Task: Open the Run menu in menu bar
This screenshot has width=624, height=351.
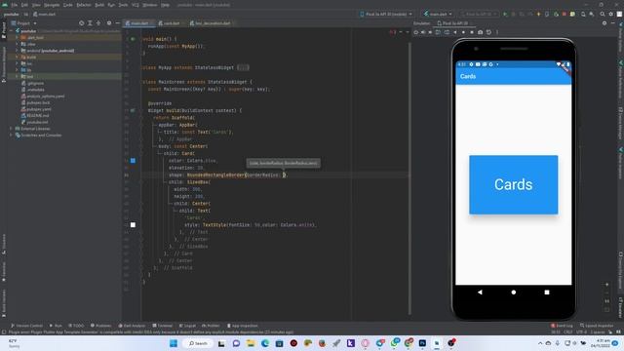Action: (x=111, y=5)
